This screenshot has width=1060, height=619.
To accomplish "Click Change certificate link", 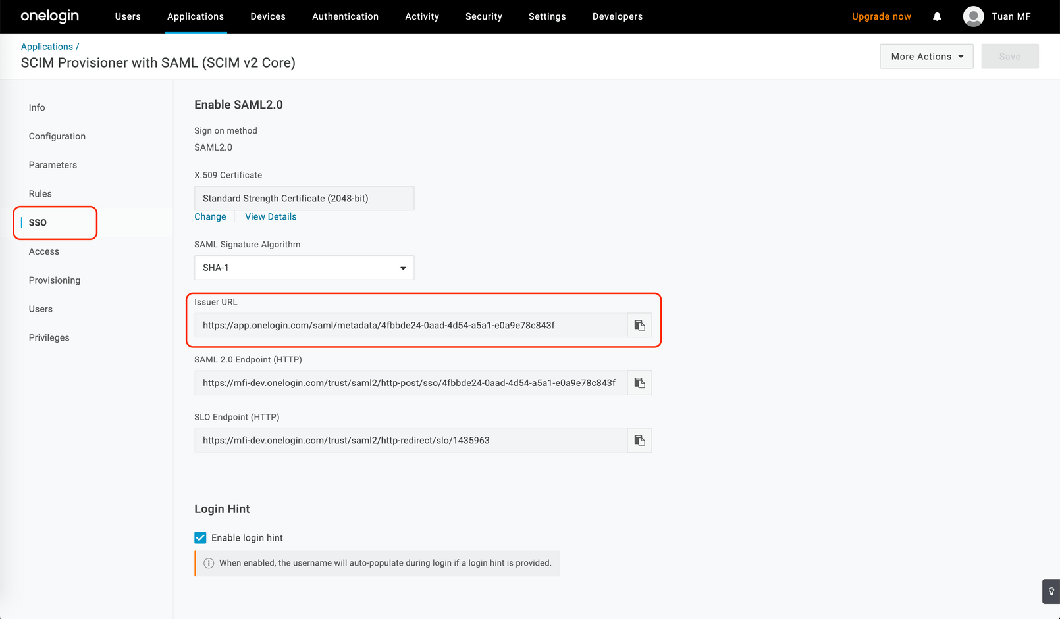I will pos(210,216).
